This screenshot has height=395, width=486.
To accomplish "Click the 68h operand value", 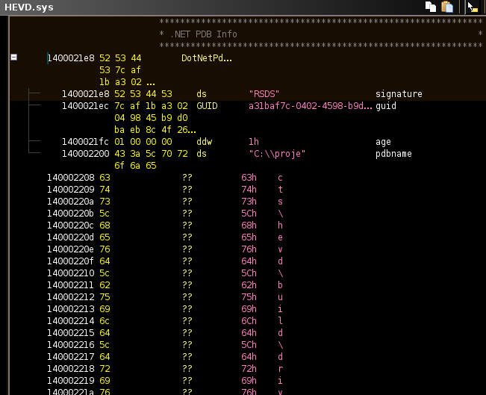I will pos(249,226).
